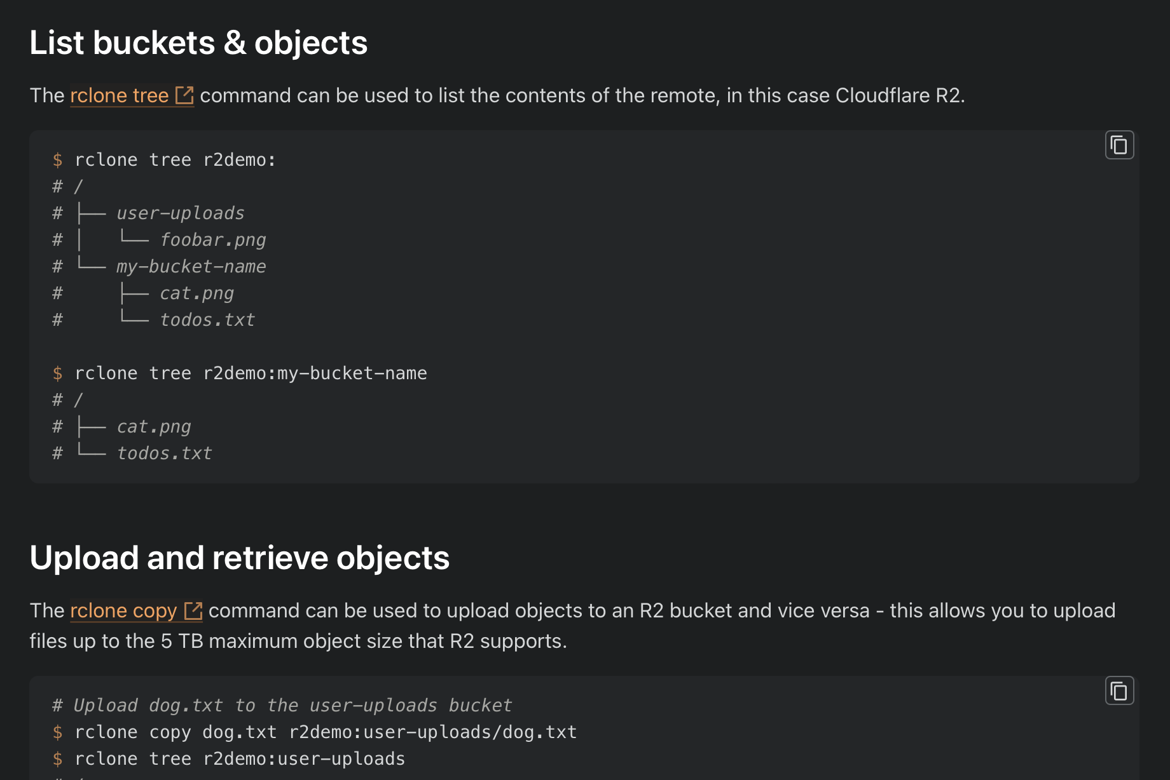This screenshot has width=1170, height=780.
Task: Select the cat.png entry in the tree output
Action: pyautogui.click(x=196, y=293)
